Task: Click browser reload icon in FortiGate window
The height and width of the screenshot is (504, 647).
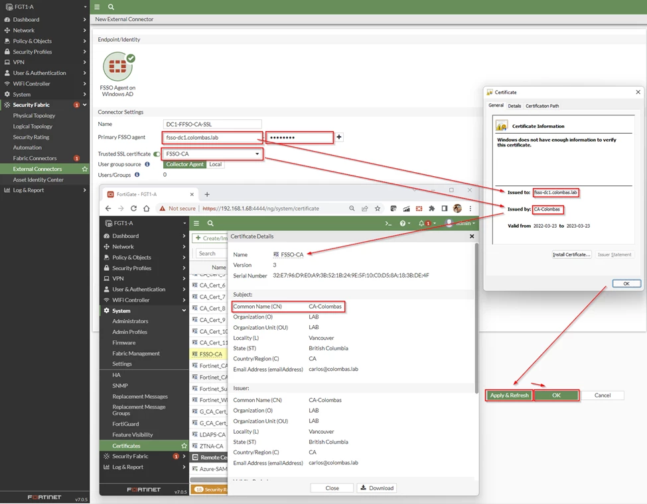Action: pos(133,209)
